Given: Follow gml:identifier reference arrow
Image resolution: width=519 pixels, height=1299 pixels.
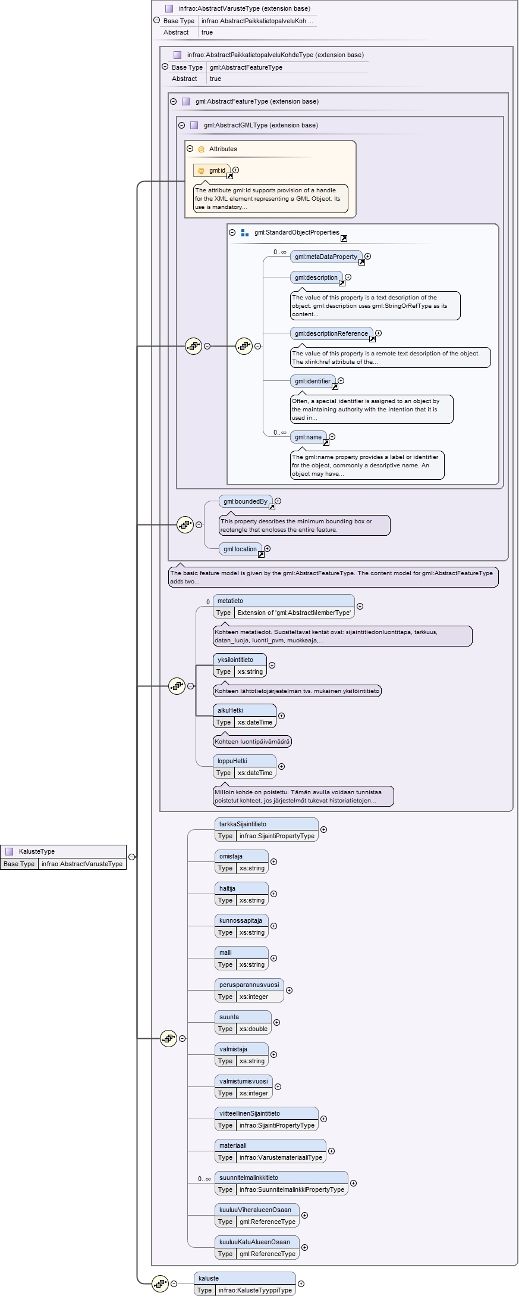Looking at the screenshot, I should point(335,386).
